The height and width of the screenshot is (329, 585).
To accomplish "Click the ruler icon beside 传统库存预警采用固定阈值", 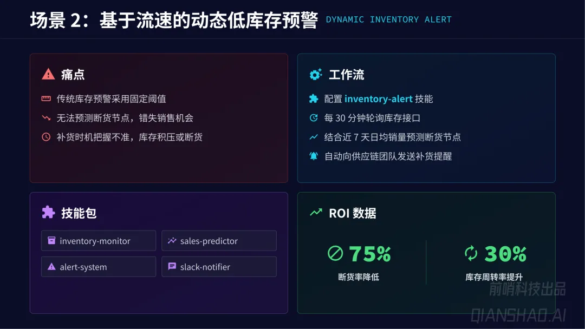I will 46,98.
